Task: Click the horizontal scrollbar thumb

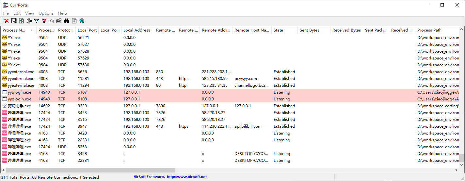Action: tap(90, 170)
